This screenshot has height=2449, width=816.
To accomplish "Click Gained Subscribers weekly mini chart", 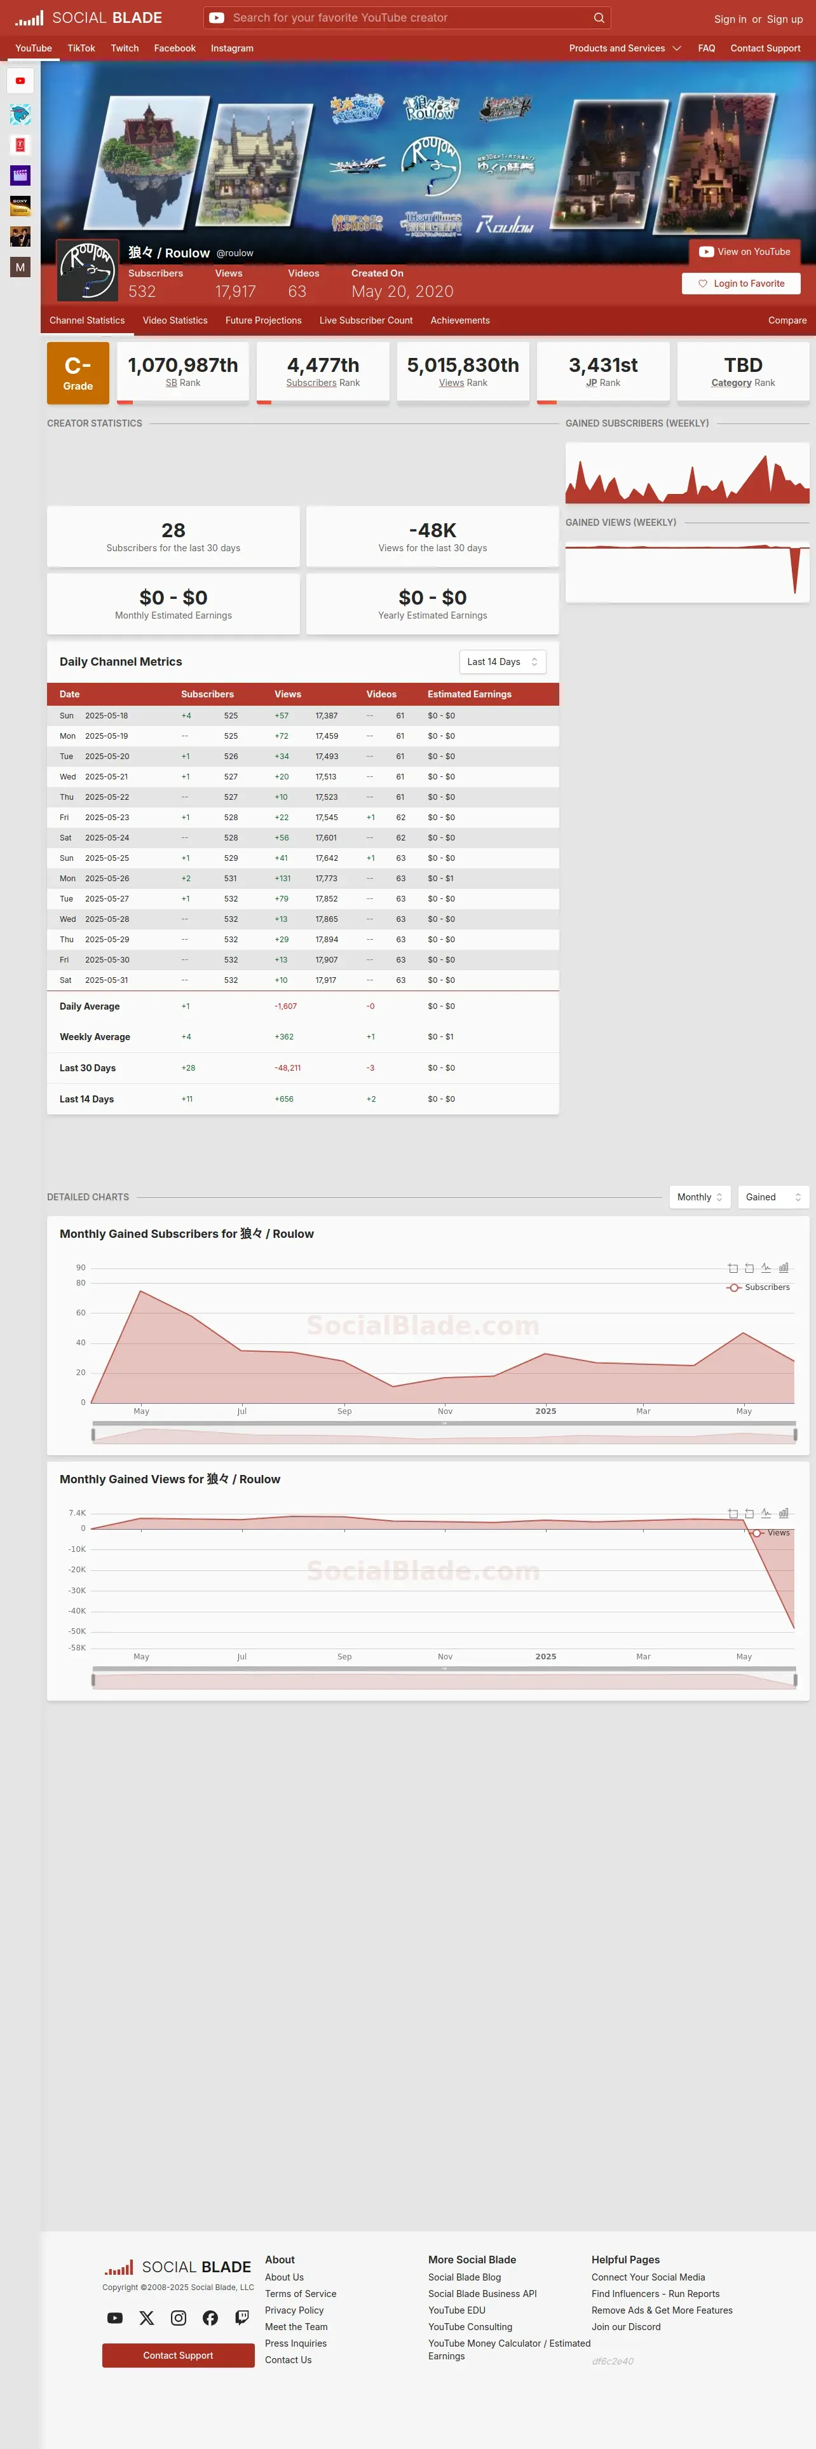I will click(687, 472).
